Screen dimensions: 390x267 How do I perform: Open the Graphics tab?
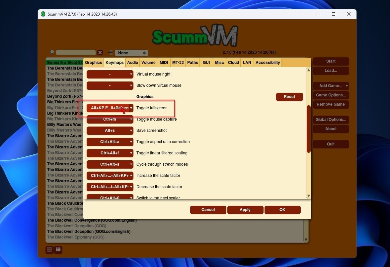(x=93, y=63)
